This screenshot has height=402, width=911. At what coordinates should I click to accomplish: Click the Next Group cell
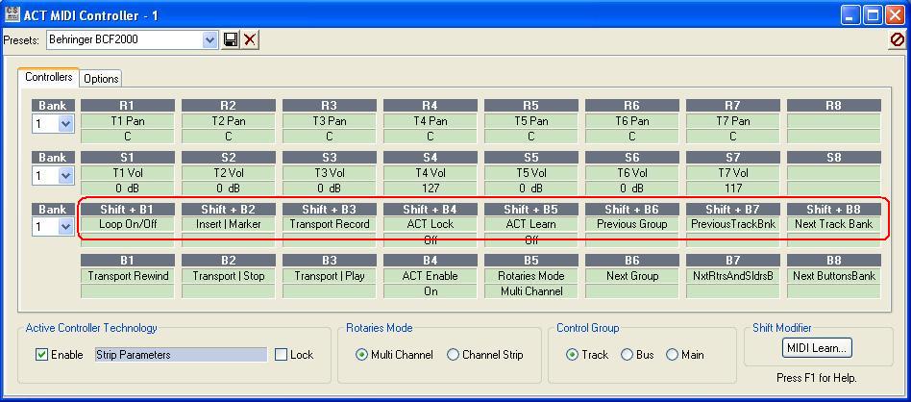tap(632, 276)
